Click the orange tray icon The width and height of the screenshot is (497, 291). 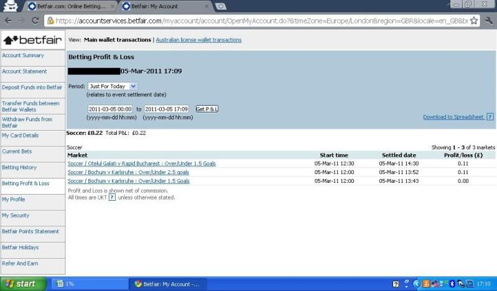426,284
